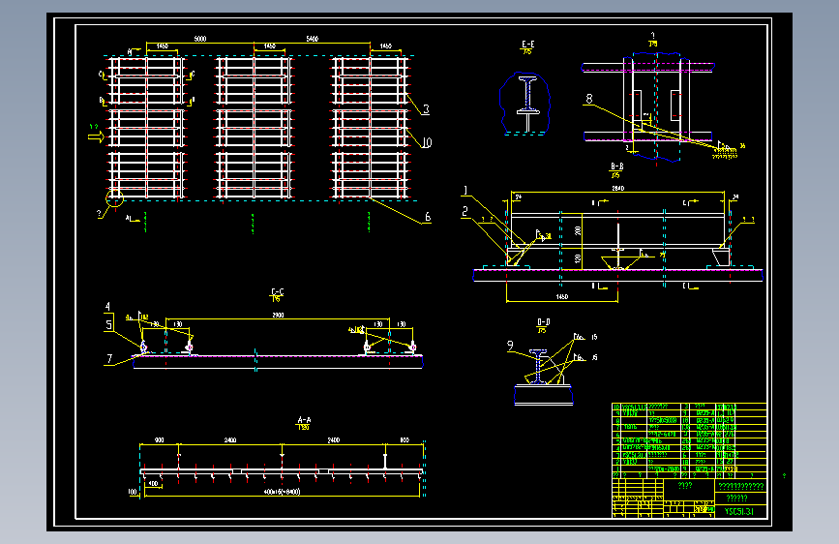Viewport: 839px width, 544px height.
Task: Click the A-A section view label
Action: click(304, 420)
